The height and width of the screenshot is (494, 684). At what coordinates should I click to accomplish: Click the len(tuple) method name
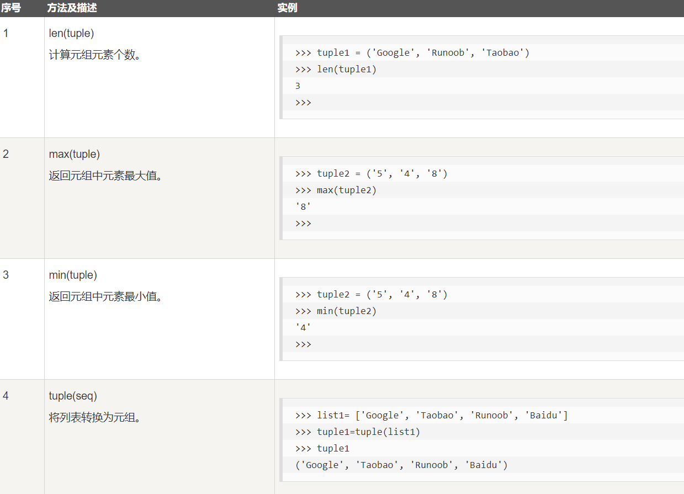click(71, 33)
